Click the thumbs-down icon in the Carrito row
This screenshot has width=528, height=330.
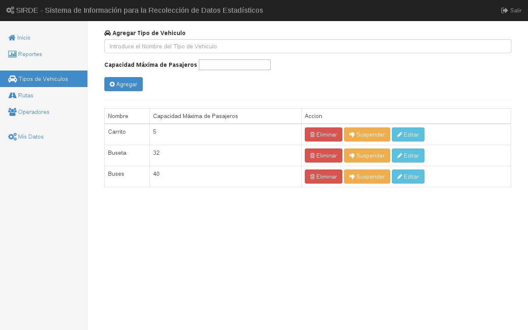point(352,134)
